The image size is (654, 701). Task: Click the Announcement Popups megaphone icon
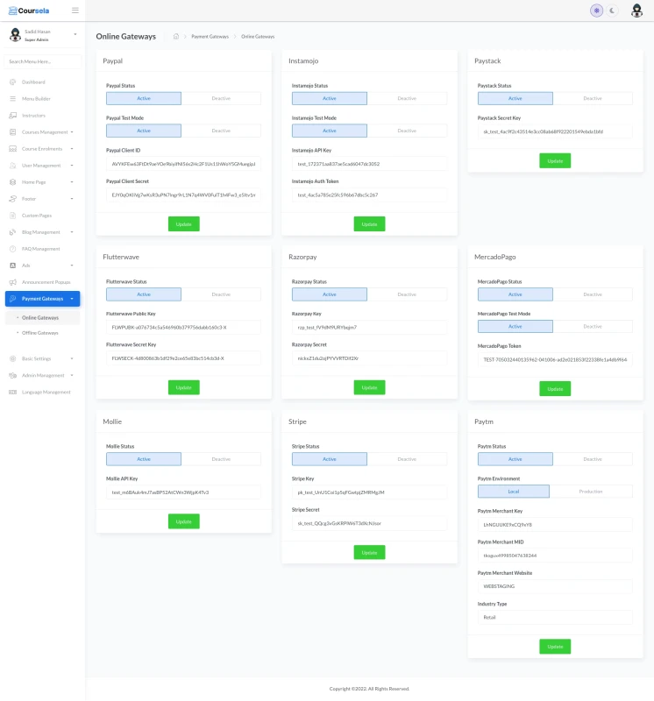(x=13, y=282)
